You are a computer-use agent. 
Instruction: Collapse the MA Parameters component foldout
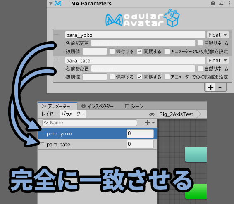click(x=50, y=3)
